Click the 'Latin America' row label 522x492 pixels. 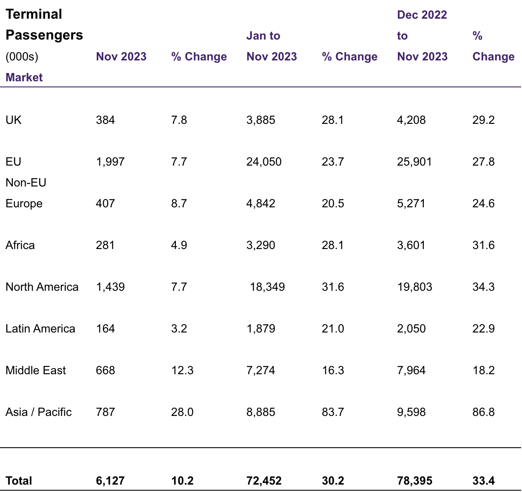[40, 329]
